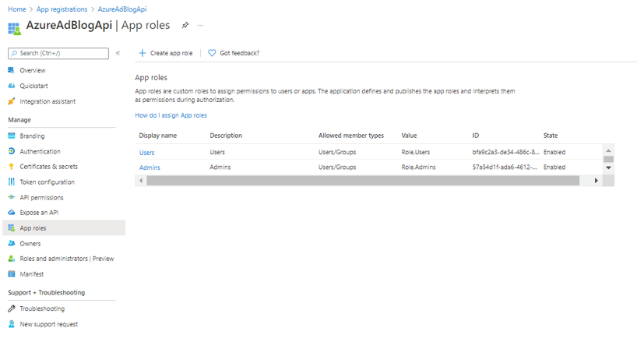
Task: Click the Token configuration bars icon
Action: 12,182
